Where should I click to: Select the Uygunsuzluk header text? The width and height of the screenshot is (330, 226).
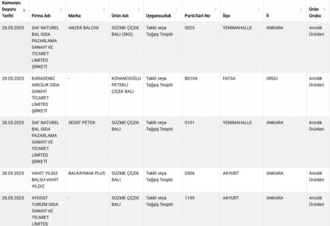pos(159,16)
